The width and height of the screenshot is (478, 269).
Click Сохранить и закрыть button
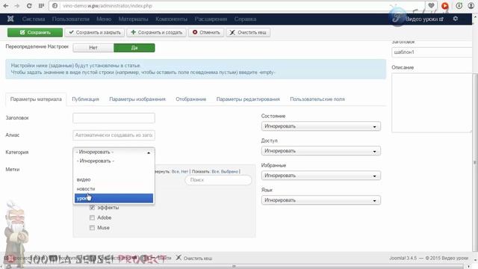pos(95,32)
